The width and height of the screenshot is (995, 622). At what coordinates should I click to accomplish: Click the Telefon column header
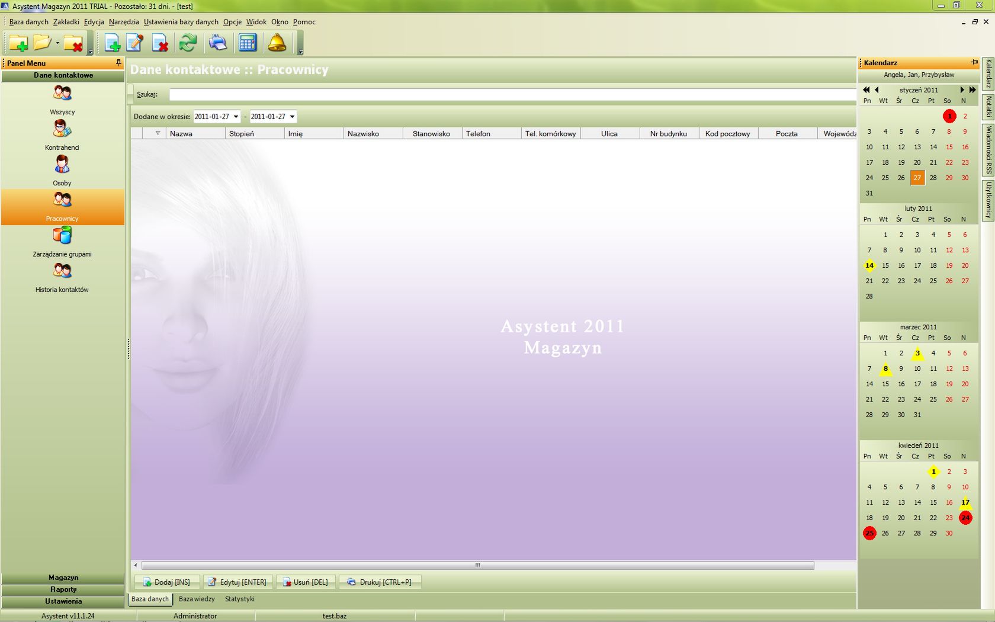pyautogui.click(x=492, y=133)
